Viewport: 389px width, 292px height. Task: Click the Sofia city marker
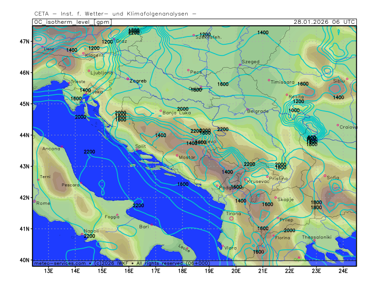325,176
